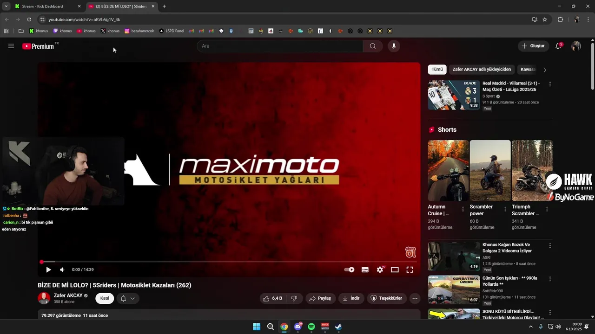
Task: Reload the page
Action: tap(29, 19)
